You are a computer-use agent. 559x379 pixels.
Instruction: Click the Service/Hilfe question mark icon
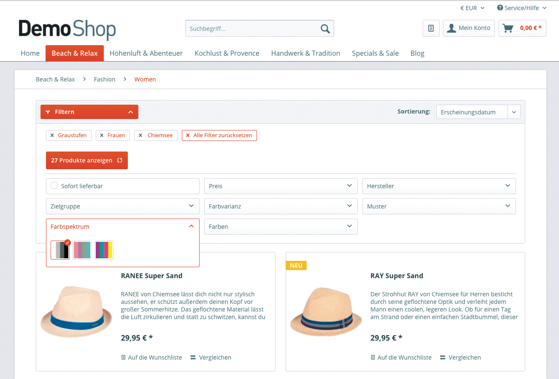click(500, 8)
